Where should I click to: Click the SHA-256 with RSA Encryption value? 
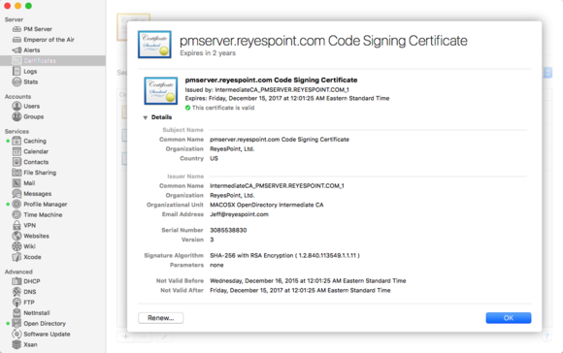tap(284, 255)
